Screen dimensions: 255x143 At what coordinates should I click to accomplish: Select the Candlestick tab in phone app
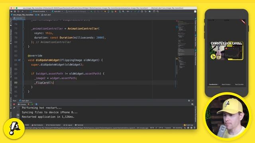pos(214,85)
